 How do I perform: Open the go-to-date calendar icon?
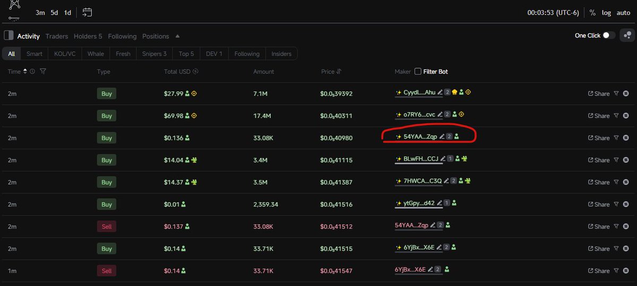[x=88, y=12]
